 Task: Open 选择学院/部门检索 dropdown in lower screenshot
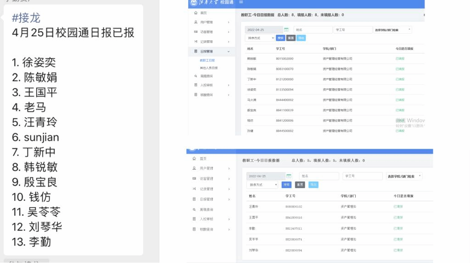tap(404, 176)
